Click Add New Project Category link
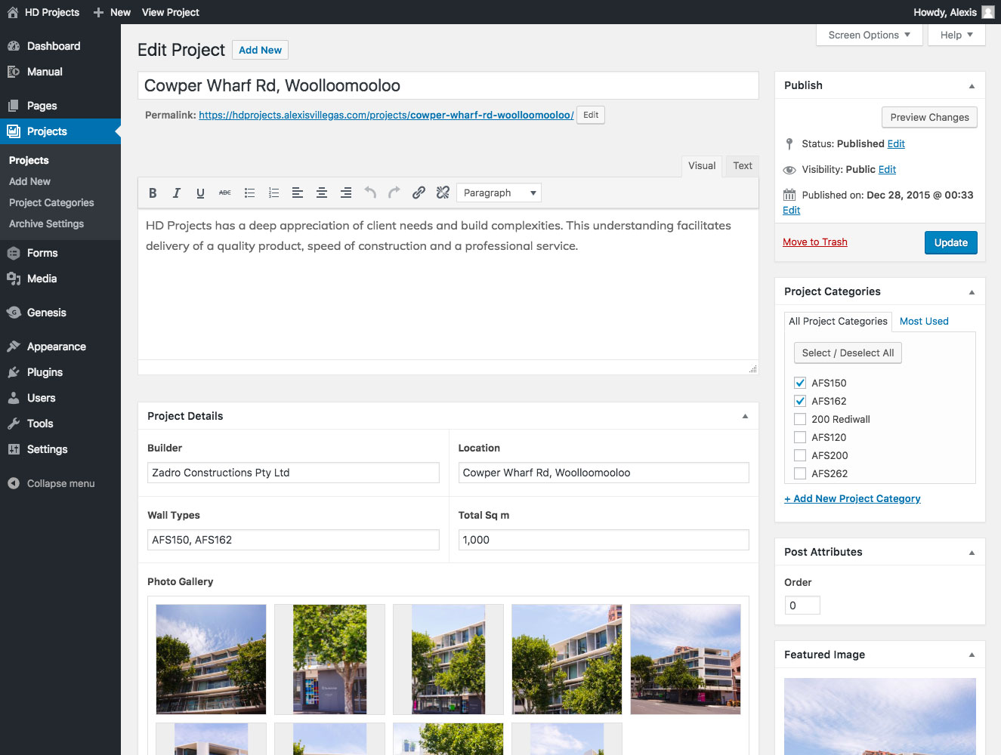This screenshot has width=1001, height=755. (x=852, y=498)
